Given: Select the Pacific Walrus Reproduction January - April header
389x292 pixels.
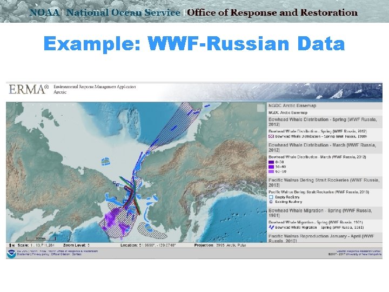Looking at the screenshot, I should pos(324,238).
